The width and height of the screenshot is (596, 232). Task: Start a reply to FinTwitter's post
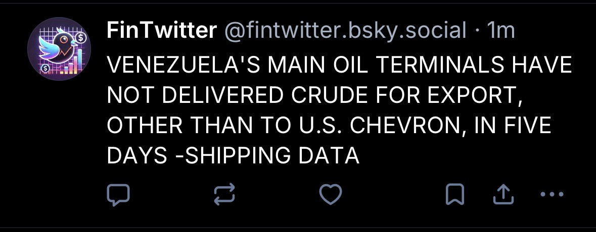pyautogui.click(x=118, y=195)
